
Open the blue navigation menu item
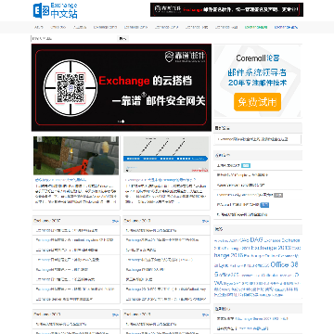click(x=286, y=27)
